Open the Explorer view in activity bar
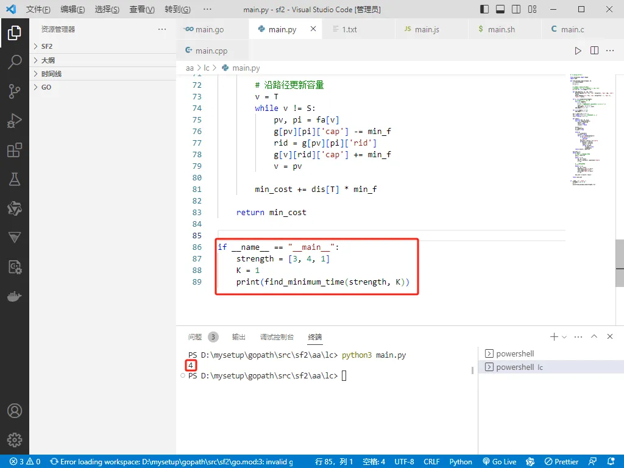The image size is (624, 468). pyautogui.click(x=15, y=33)
